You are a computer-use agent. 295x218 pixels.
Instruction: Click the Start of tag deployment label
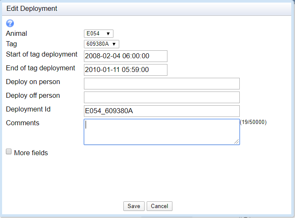[42, 54]
